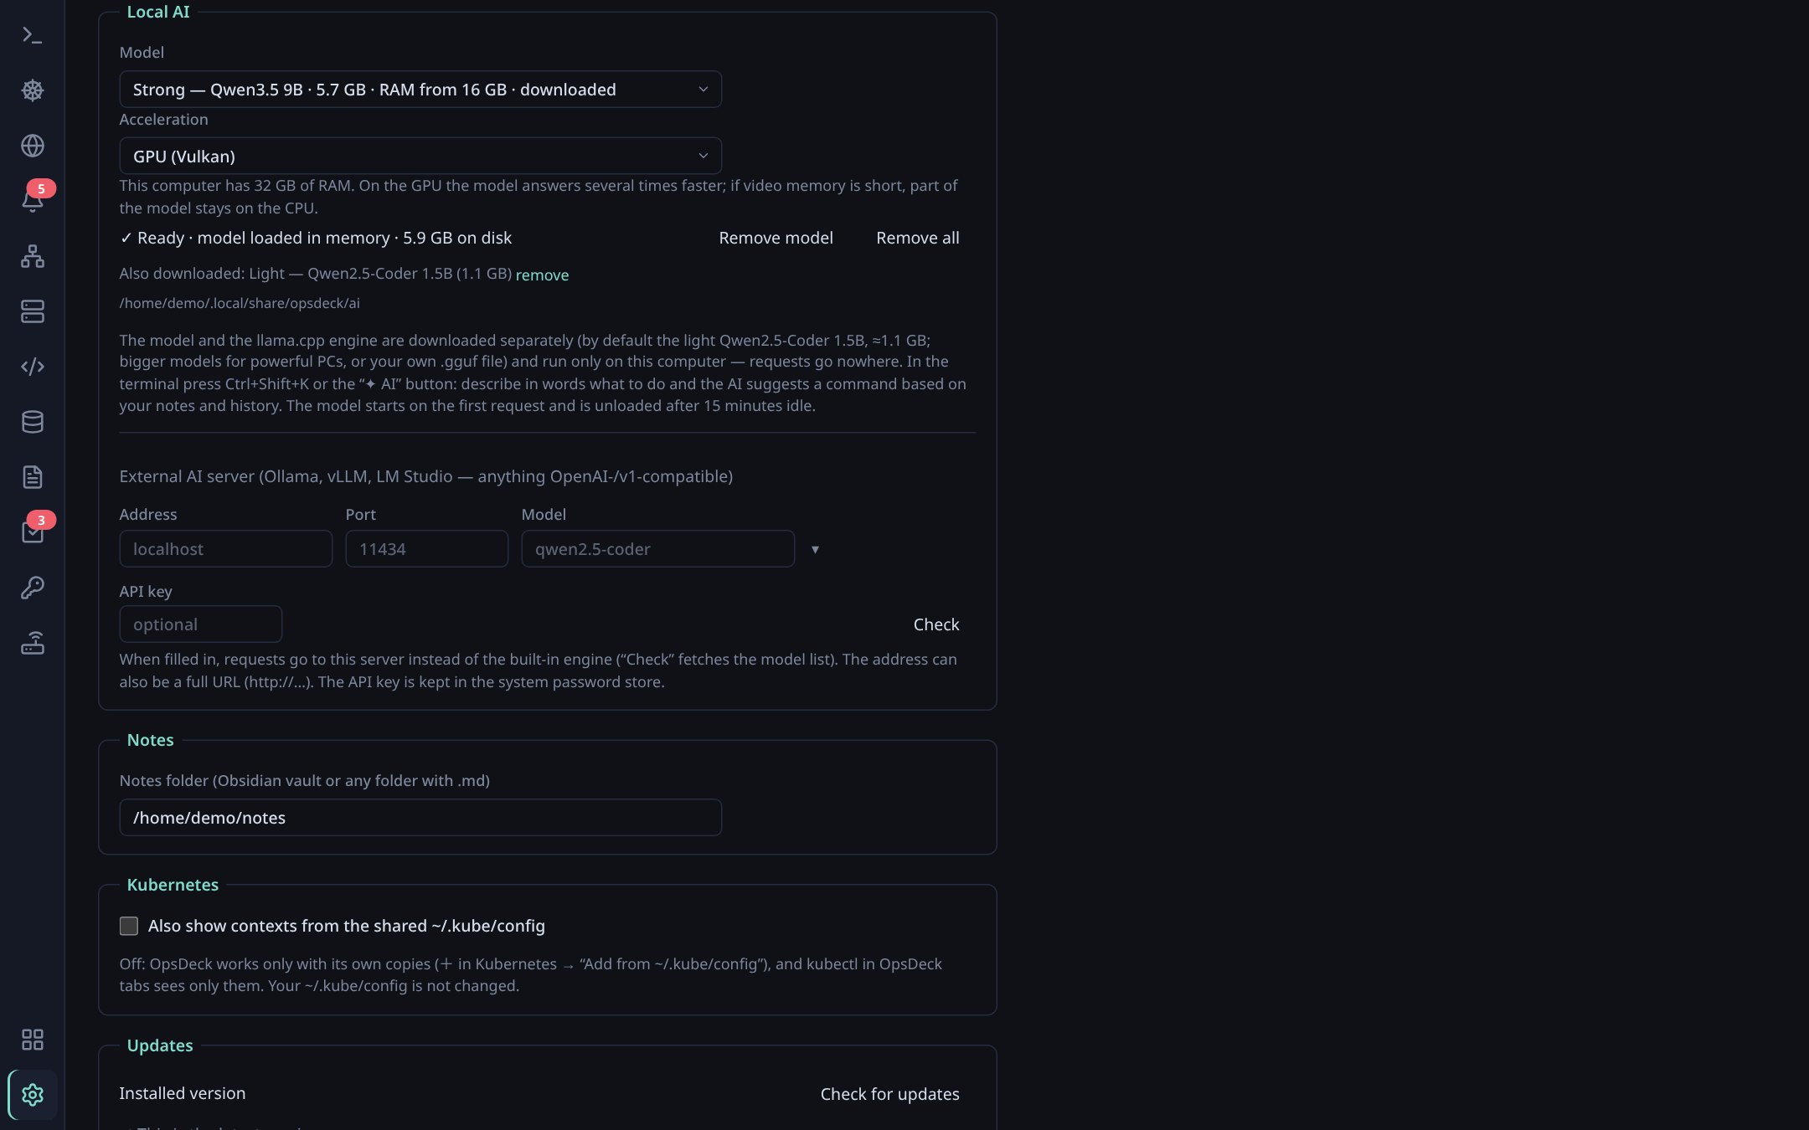The height and width of the screenshot is (1130, 1809).
Task: Open the terminal prompt icon in sidebar
Action: point(32,35)
